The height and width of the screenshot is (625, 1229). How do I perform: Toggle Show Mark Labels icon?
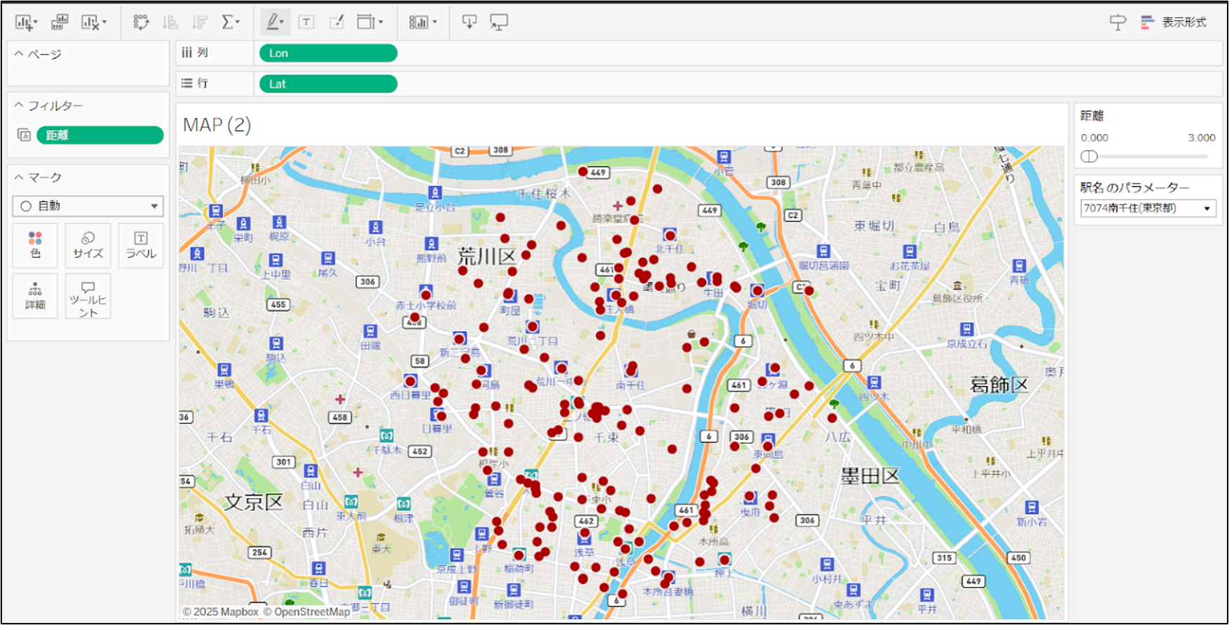[306, 22]
